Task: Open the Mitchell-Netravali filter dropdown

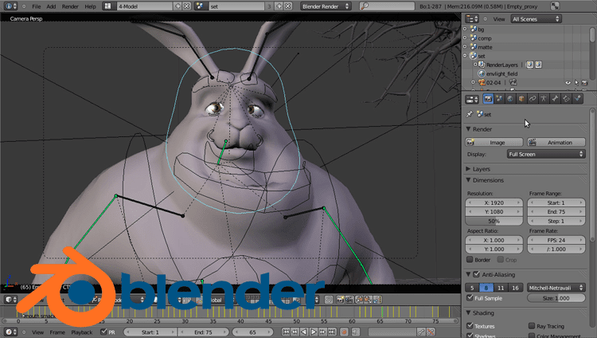Action: (x=556, y=288)
